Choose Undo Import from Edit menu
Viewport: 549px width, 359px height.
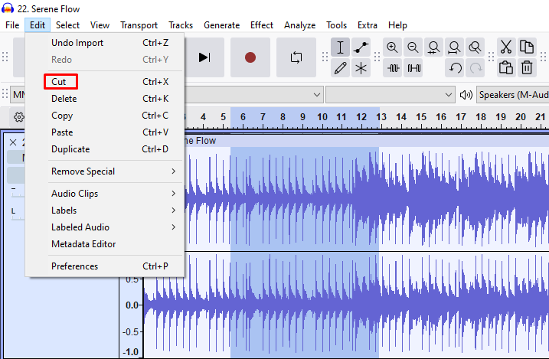coord(105,43)
